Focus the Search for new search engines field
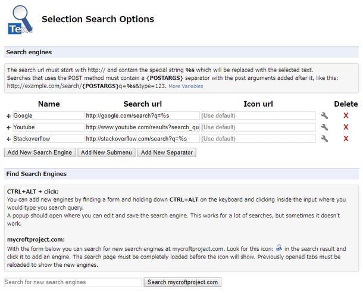The image size is (363, 293). pos(73,282)
